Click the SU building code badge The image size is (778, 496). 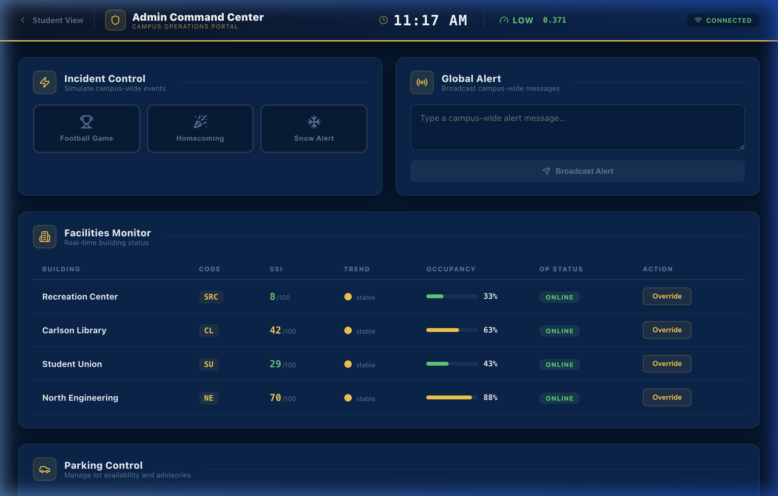pos(209,364)
